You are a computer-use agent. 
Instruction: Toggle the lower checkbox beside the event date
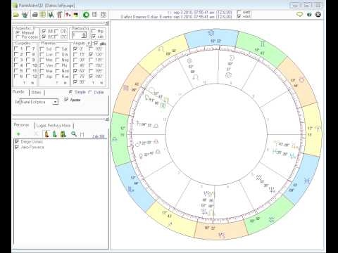239,16
